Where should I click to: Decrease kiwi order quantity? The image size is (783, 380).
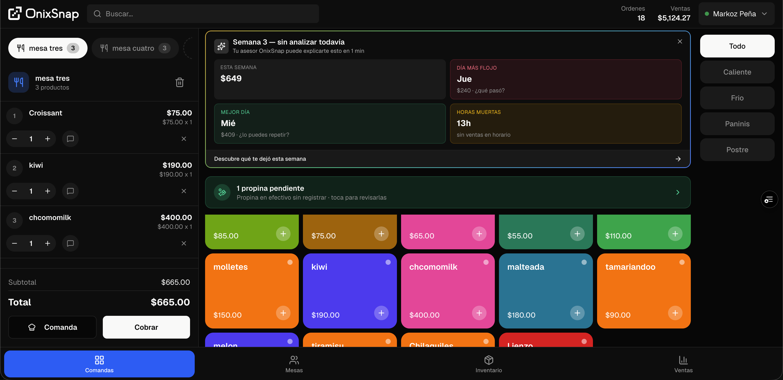tap(14, 191)
